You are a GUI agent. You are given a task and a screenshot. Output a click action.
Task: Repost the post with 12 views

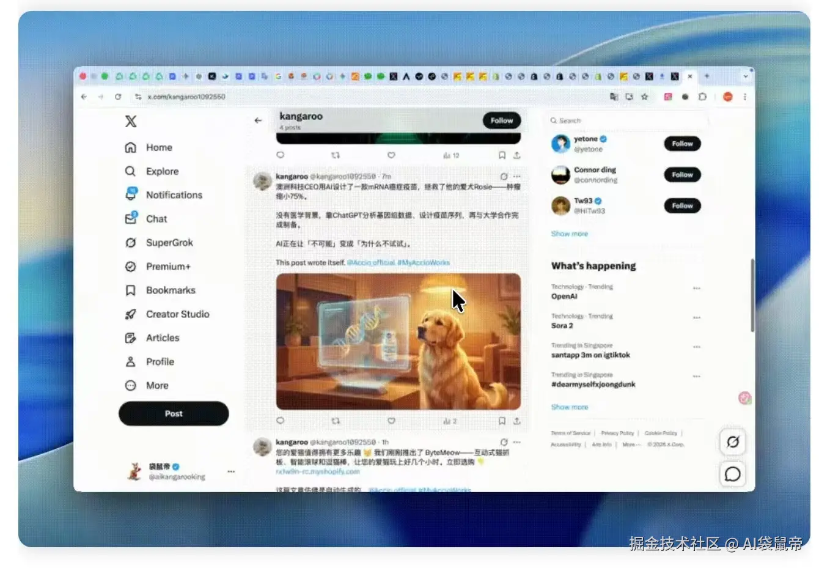tap(336, 155)
